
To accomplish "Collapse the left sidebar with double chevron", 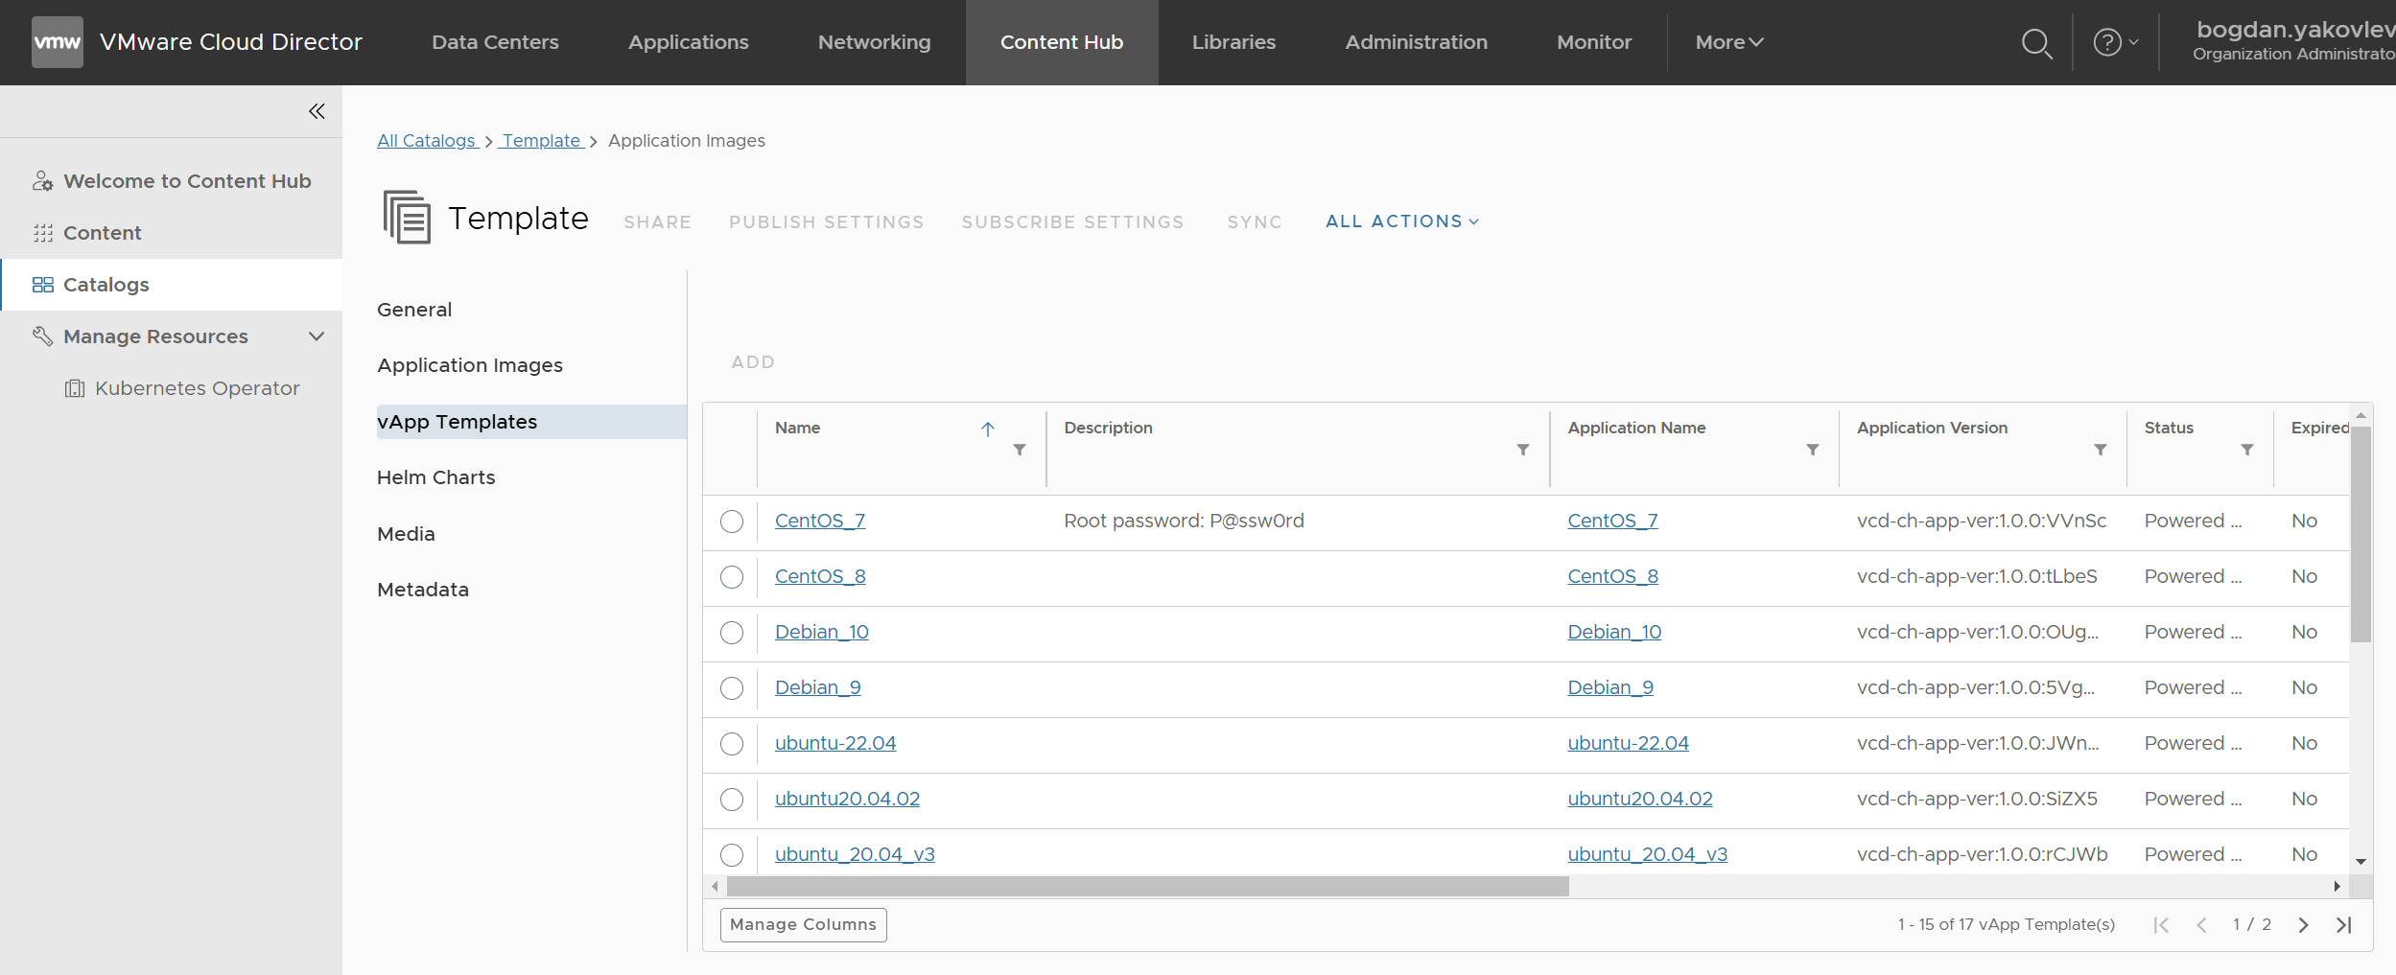I will (x=317, y=111).
